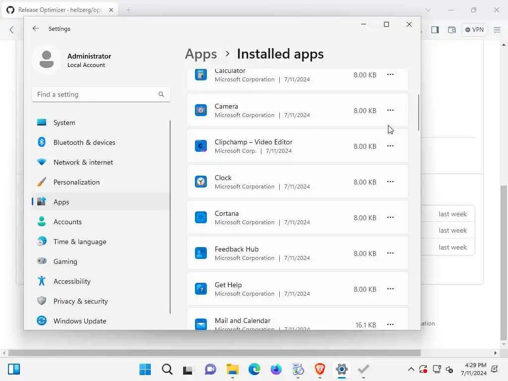The height and width of the screenshot is (381, 508).
Task: Open Windows Update settings
Action: [x=101, y=321]
